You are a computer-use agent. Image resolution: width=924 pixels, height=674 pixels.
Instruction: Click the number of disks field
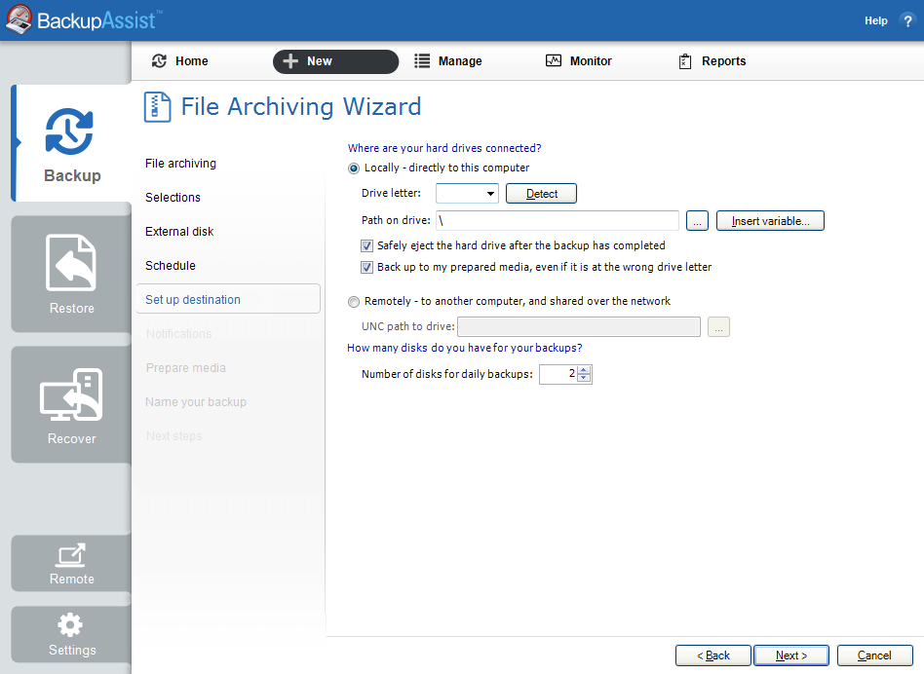pos(558,374)
